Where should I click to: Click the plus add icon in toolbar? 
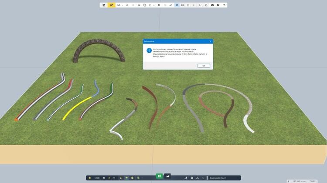pyautogui.click(x=200, y=5)
